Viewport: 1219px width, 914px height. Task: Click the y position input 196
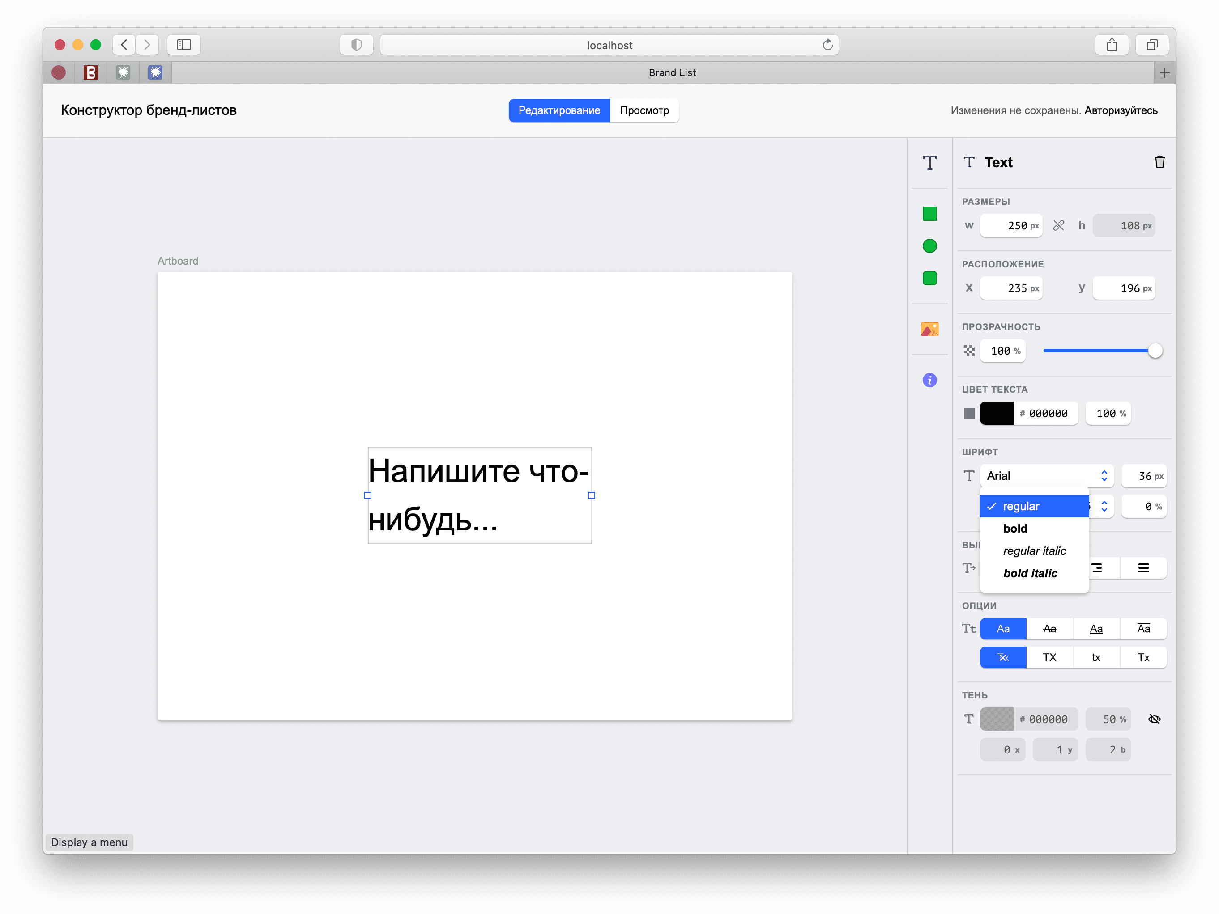point(1123,288)
